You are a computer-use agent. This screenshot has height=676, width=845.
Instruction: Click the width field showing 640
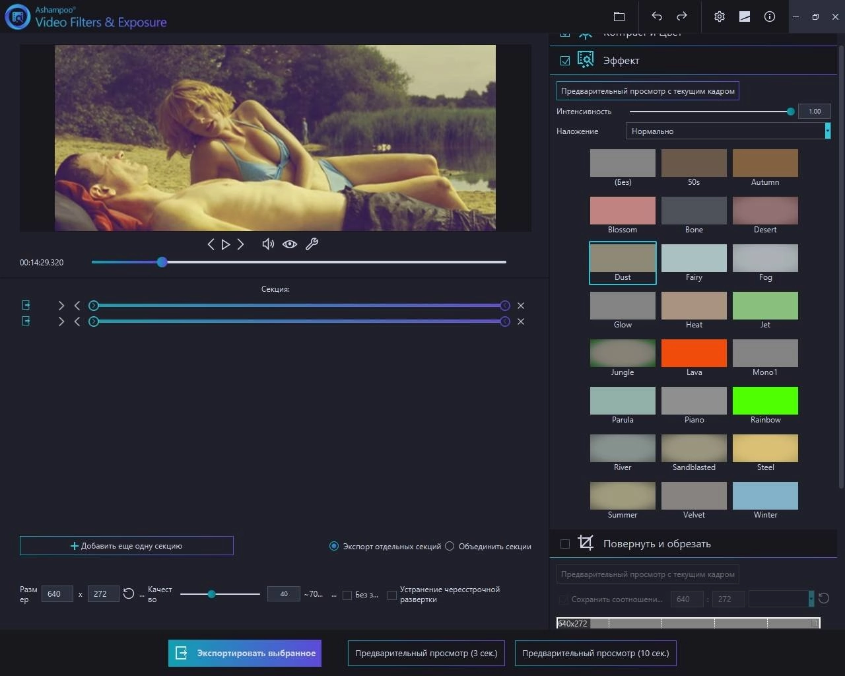tap(57, 593)
